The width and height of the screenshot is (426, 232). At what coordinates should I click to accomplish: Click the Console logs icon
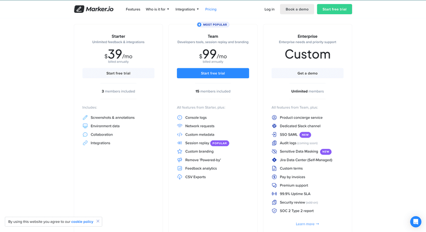coord(180,117)
